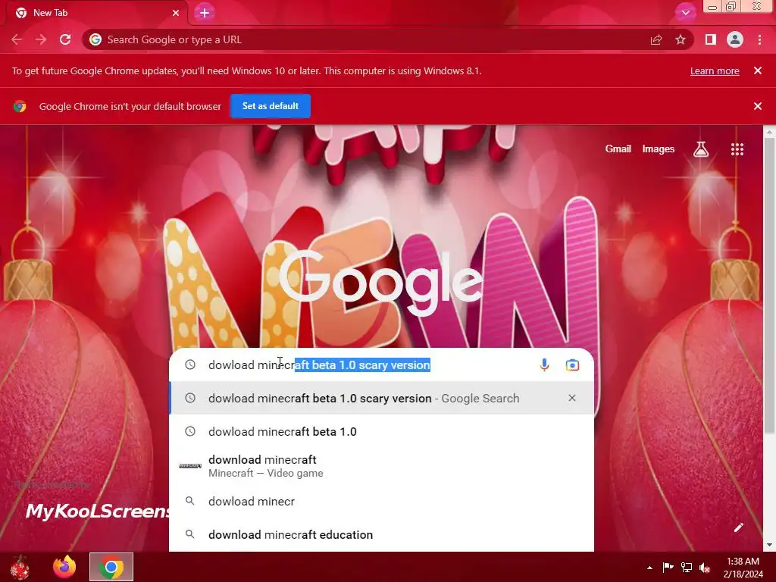Click the magnifier icon beside 'dowload minecr'
This screenshot has width=776, height=582.
point(190,501)
